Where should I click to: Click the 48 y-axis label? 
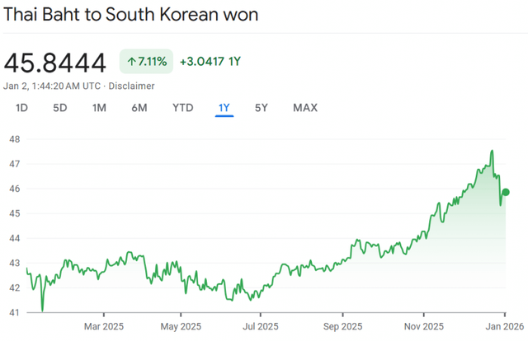tap(15, 138)
